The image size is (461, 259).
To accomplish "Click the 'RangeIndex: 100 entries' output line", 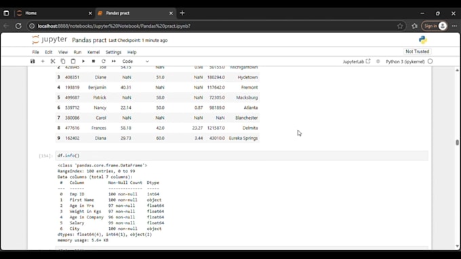I will click(96, 171).
